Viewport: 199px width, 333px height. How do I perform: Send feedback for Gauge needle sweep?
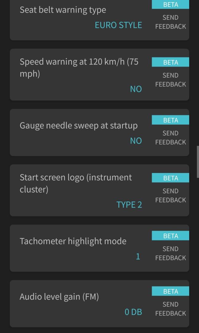[170, 138]
